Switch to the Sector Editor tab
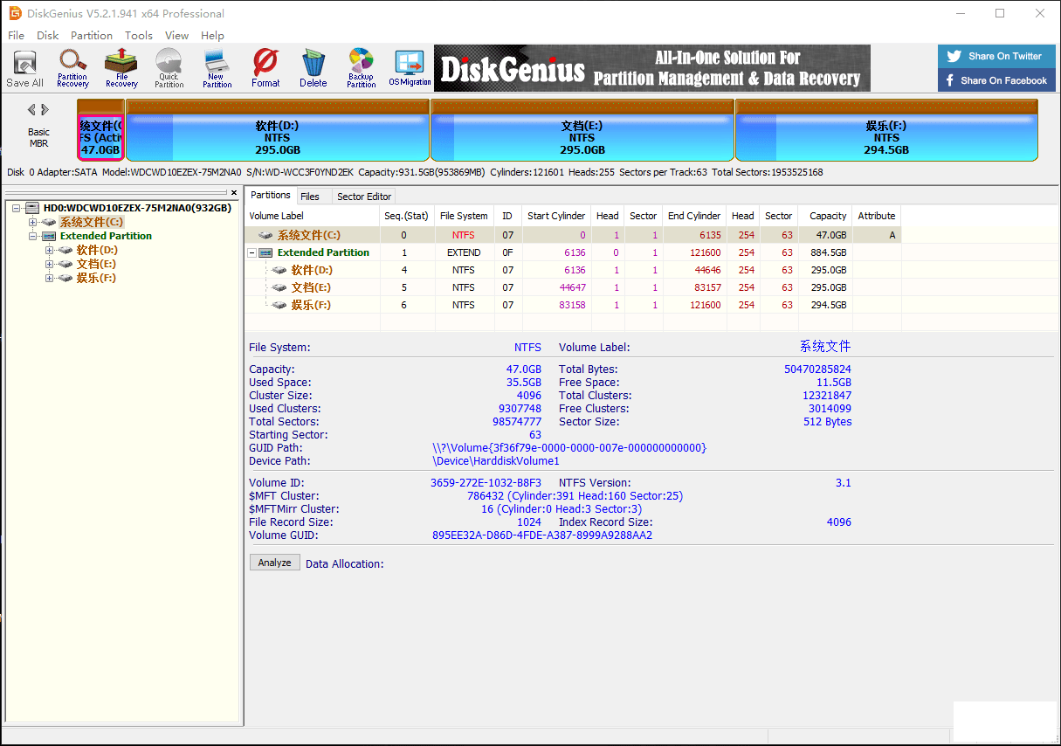The image size is (1061, 746). (364, 197)
